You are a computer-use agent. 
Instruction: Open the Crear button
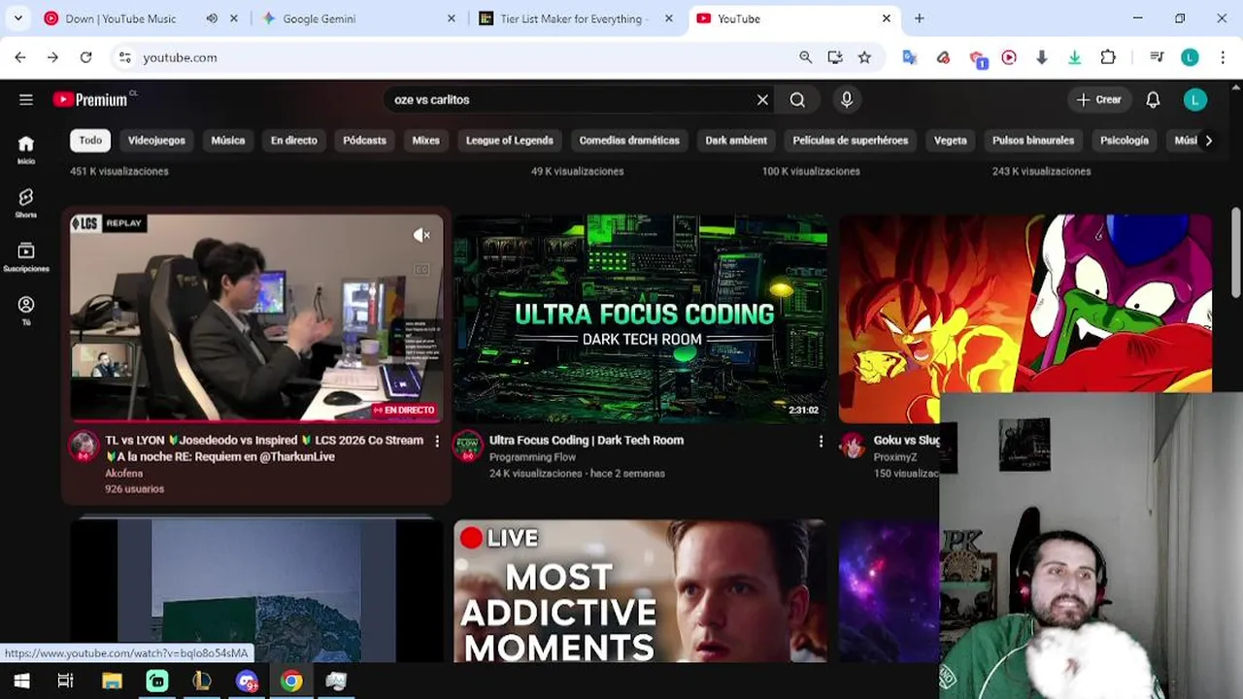pos(1098,99)
